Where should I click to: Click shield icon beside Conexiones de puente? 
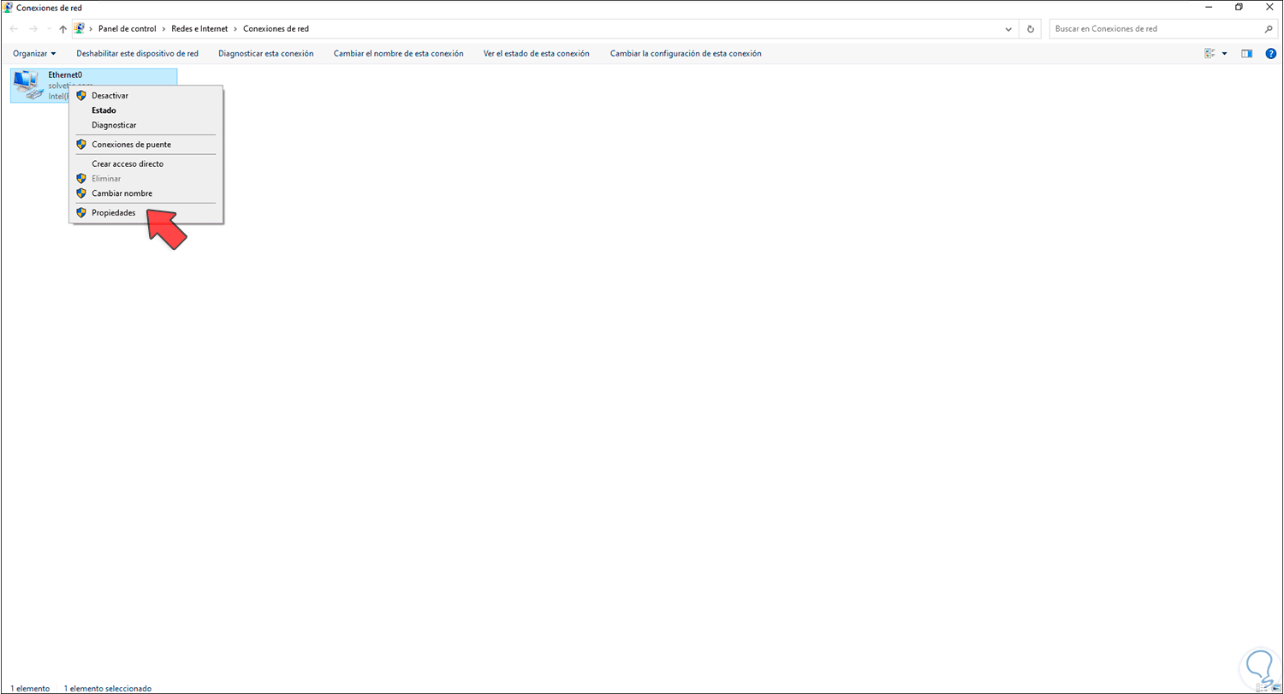click(x=81, y=145)
